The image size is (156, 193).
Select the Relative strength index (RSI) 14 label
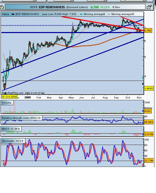coord(21,118)
